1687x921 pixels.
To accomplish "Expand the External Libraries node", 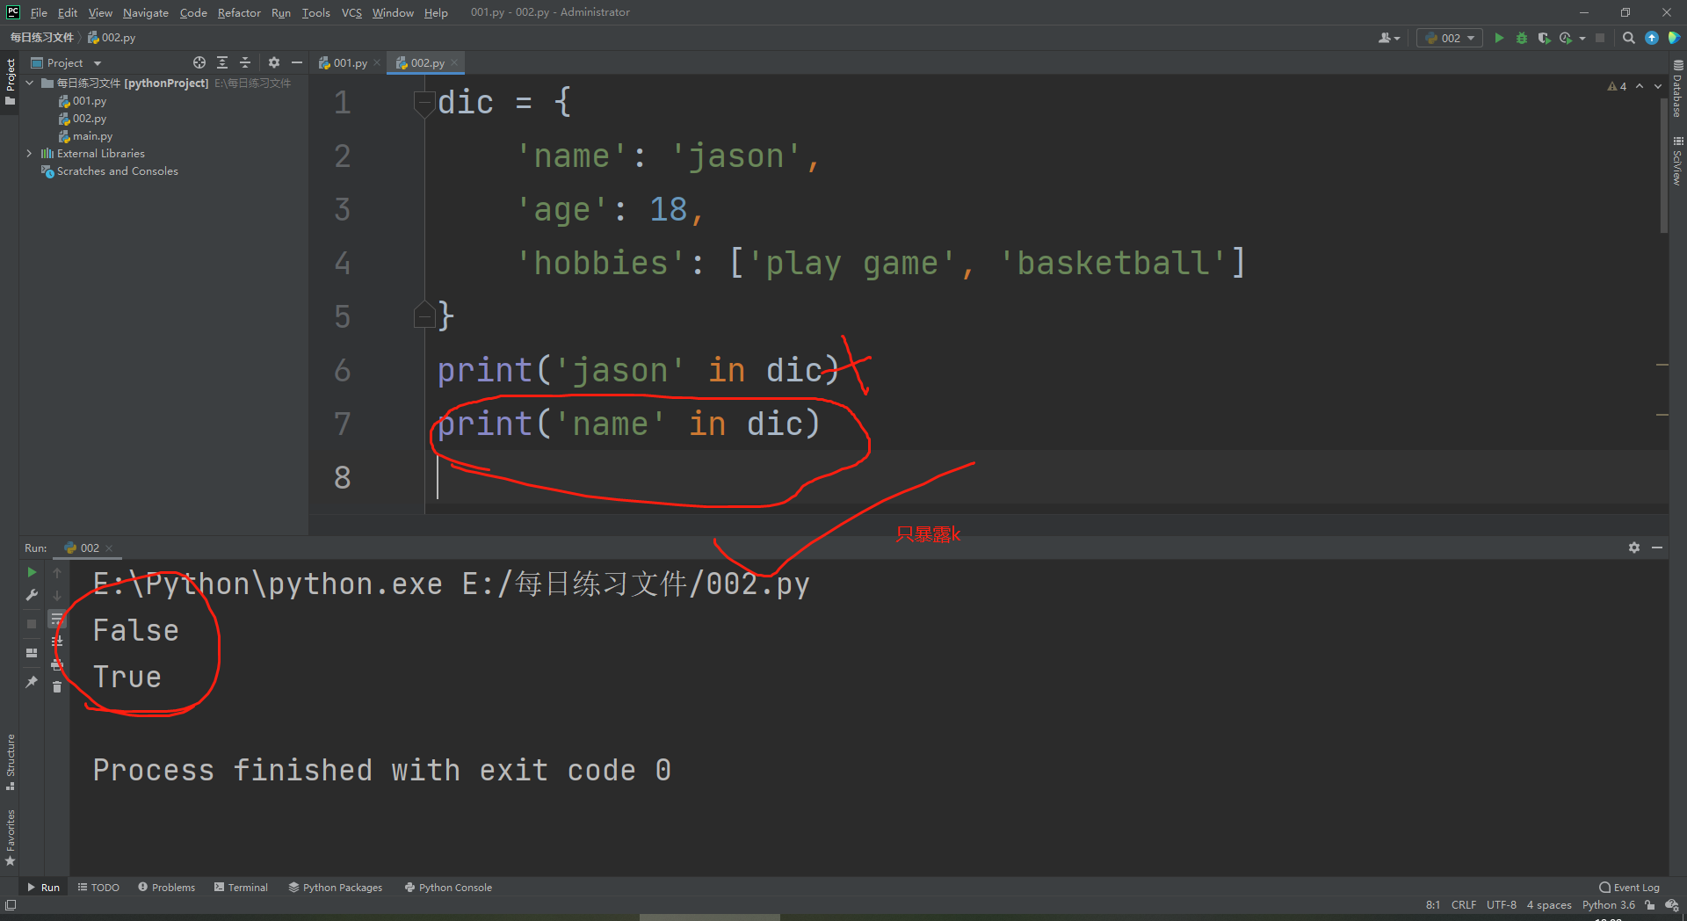I will pos(30,153).
